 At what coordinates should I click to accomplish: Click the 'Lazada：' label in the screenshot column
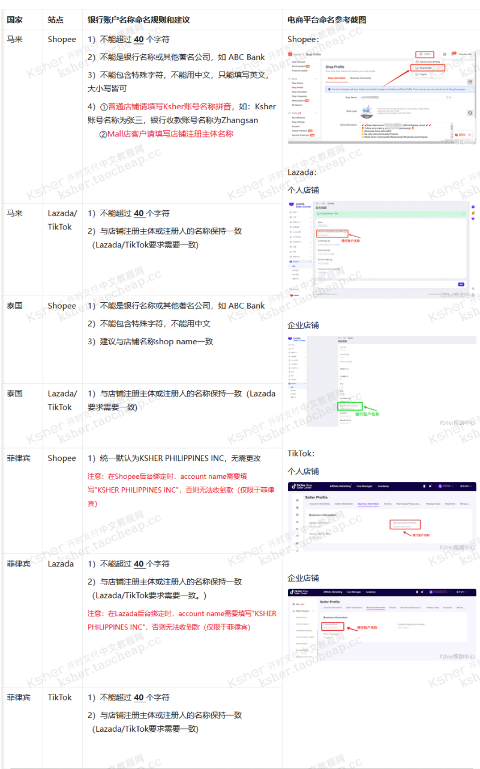[302, 172]
